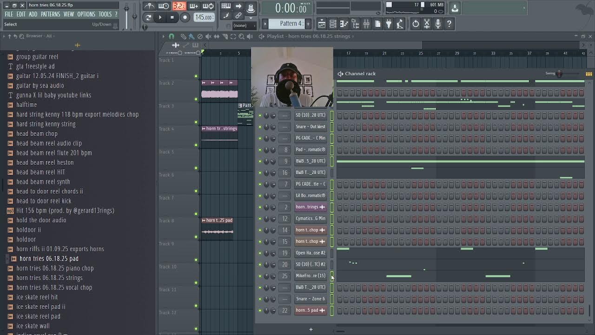
Task: Open the pattern list arrow left of Pattern 4
Action: pyautogui.click(x=265, y=24)
